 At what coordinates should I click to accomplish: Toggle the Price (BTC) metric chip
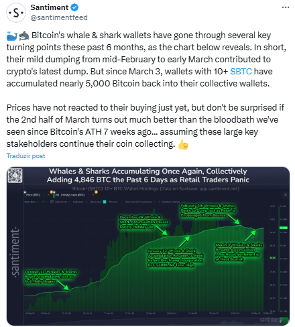click(33, 195)
